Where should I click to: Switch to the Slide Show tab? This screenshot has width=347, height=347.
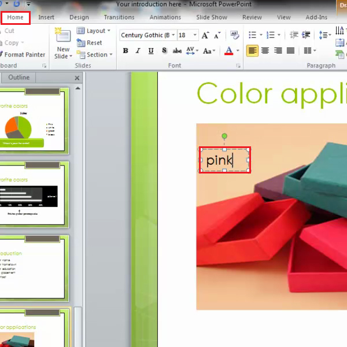212,17
